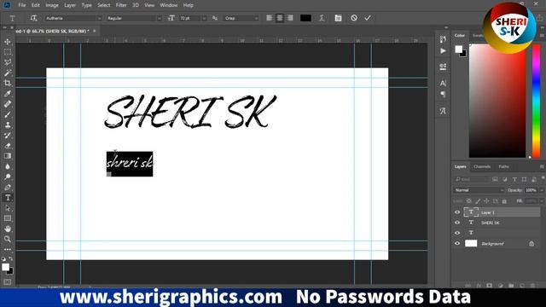Open the Window menu
Image resolution: width=546 pixels, height=307 pixels.
tap(169, 5)
